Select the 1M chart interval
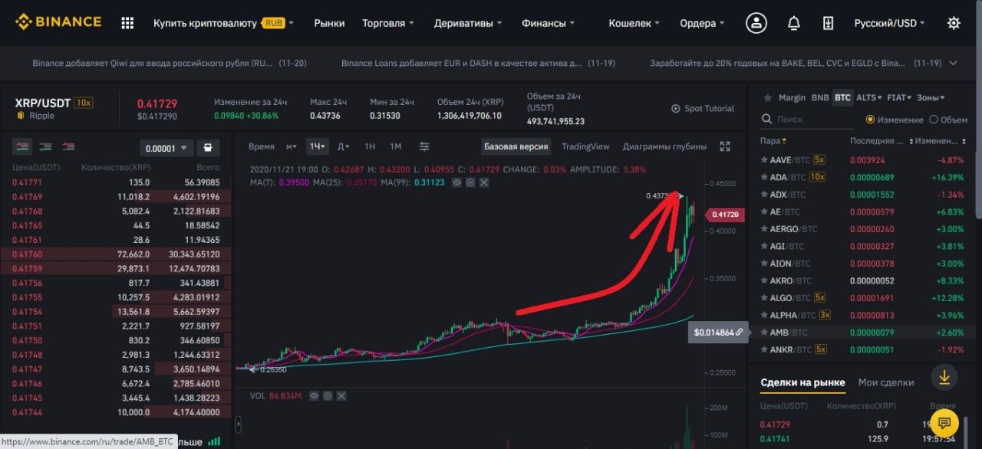 click(x=395, y=146)
